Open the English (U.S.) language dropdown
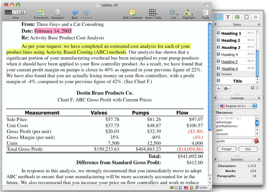Screen dimensions: 267x192 [237, 106]
